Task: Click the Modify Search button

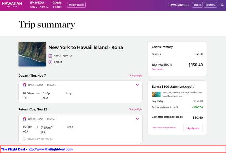Action: (76, 5)
